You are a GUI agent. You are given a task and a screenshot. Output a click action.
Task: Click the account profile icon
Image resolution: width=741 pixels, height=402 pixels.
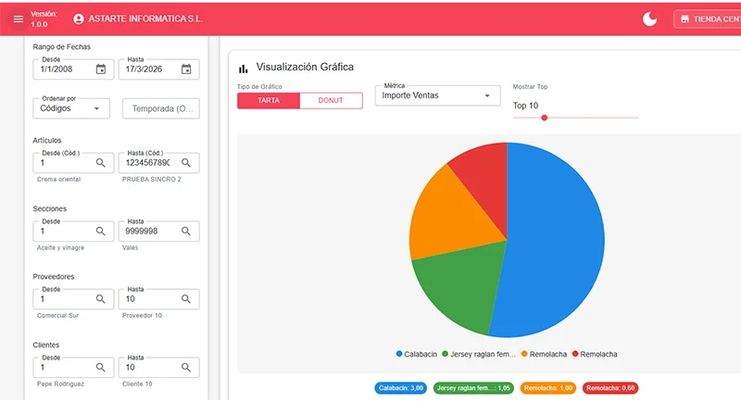[x=78, y=19]
